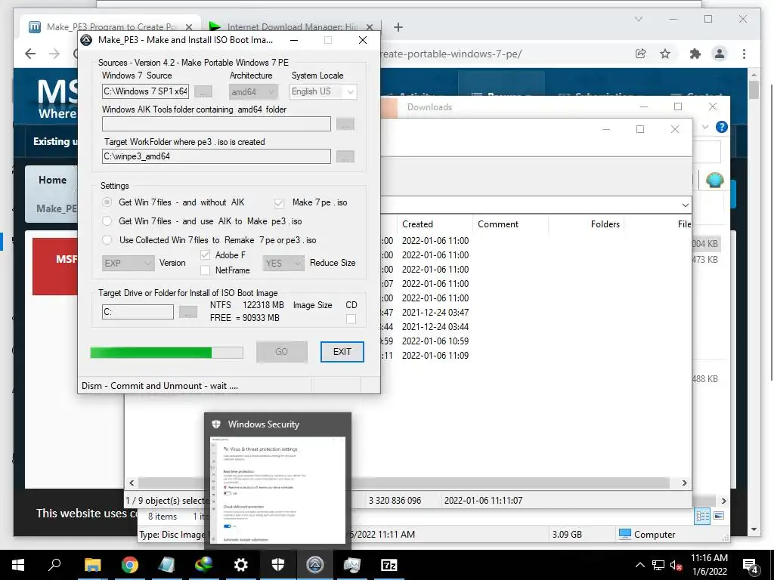Open the YES Reduce Size dropdown
Image resolution: width=774 pixels, height=580 pixels.
coord(283,264)
